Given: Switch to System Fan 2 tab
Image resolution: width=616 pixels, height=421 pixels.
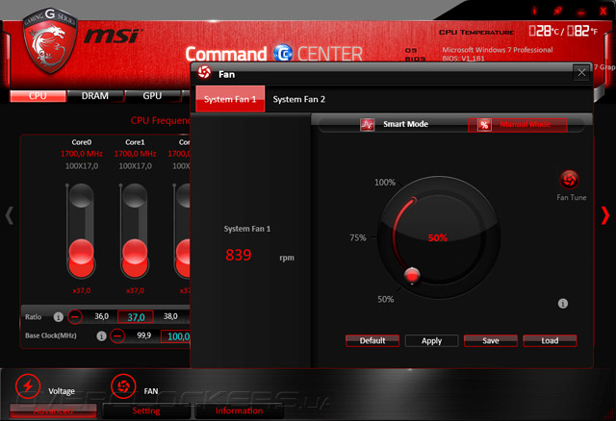Looking at the screenshot, I should click(299, 99).
